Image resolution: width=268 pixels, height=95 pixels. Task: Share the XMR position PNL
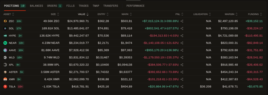click(x=182, y=79)
